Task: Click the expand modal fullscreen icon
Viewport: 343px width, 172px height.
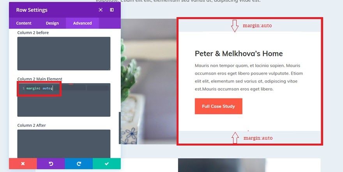Action: point(101,10)
